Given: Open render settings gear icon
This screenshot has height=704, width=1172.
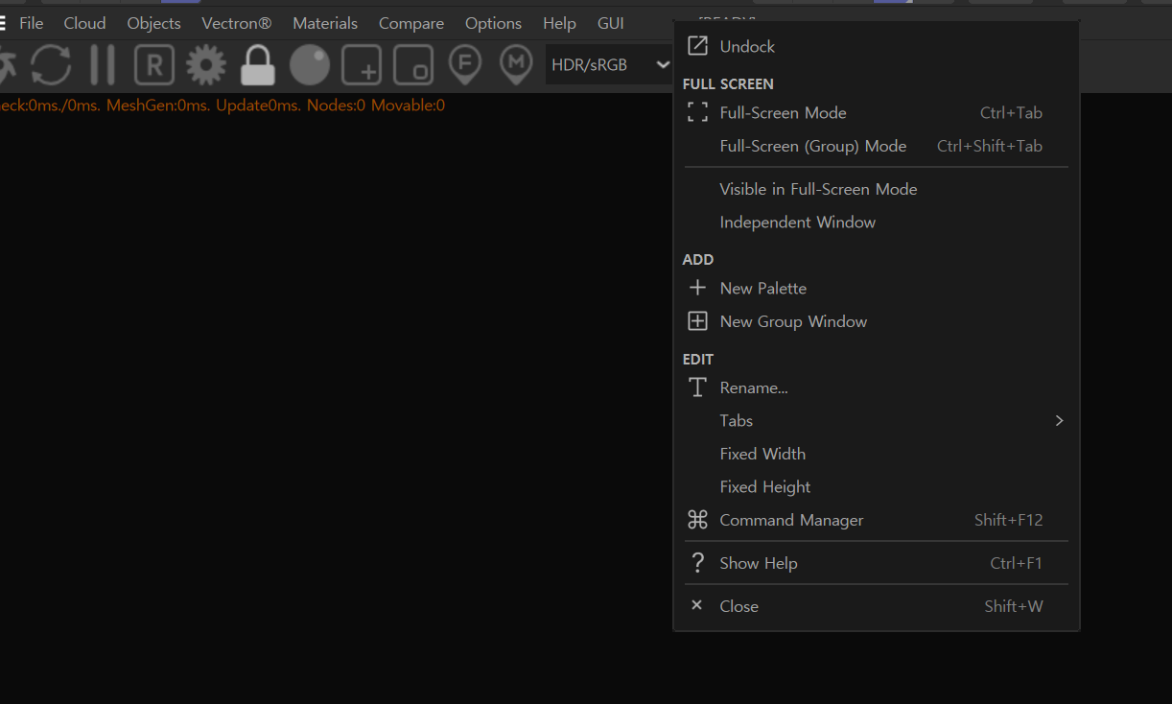Looking at the screenshot, I should (206, 65).
